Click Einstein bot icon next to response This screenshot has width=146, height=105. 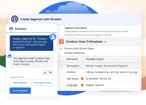tap(10, 56)
